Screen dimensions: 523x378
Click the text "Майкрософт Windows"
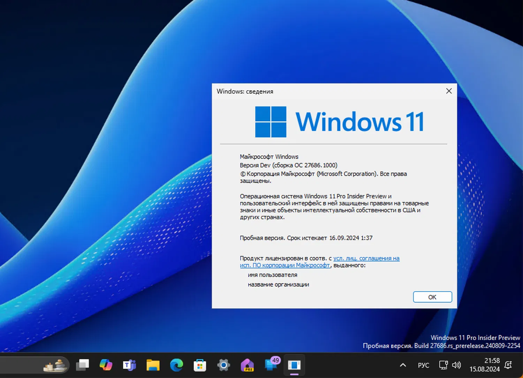pyautogui.click(x=269, y=157)
